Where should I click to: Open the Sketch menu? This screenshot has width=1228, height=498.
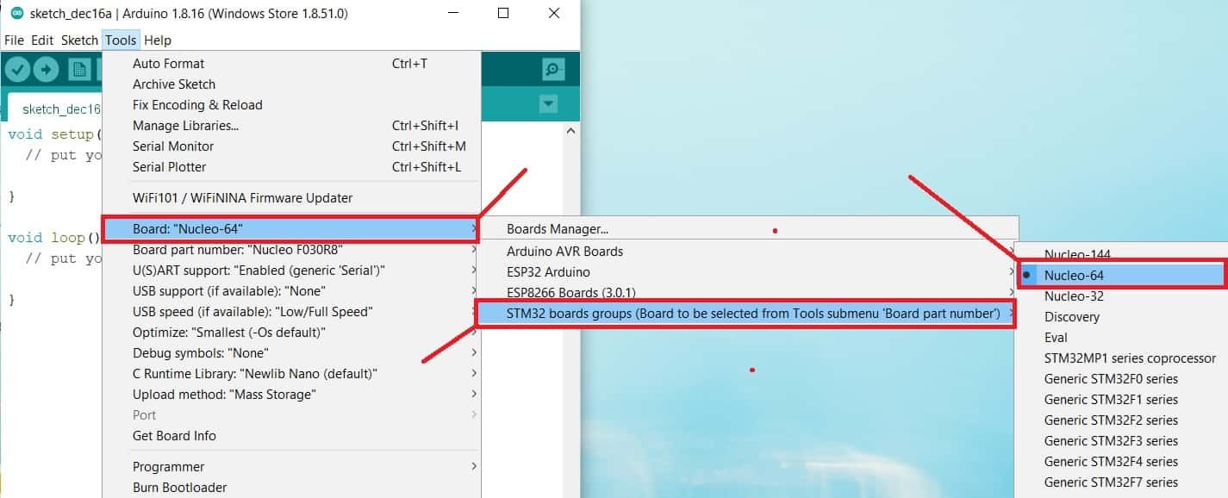79,40
